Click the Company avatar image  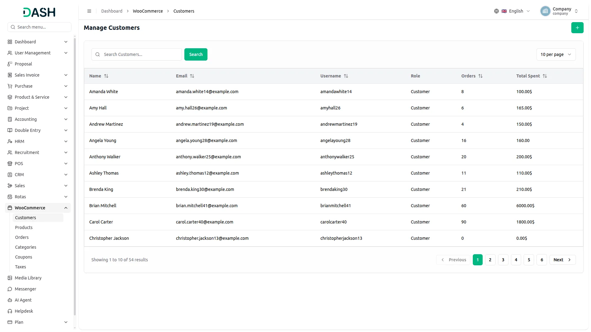(545, 11)
